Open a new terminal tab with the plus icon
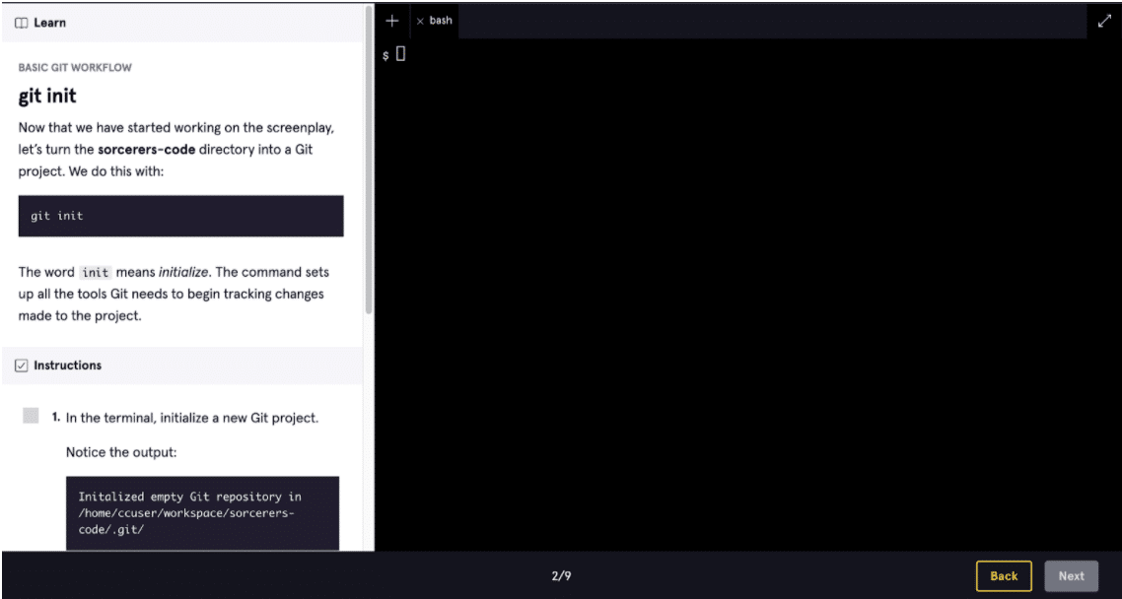Image resolution: width=1122 pixels, height=599 pixels. click(391, 20)
